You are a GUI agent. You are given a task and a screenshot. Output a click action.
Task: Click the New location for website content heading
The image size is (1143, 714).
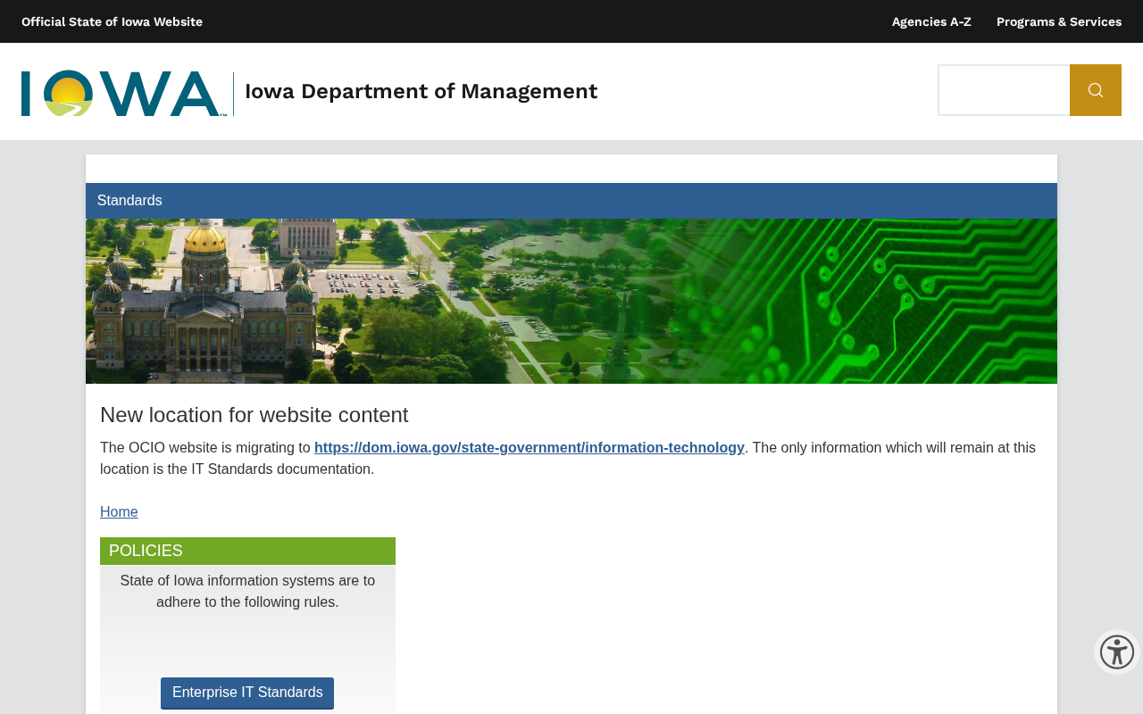tap(254, 415)
